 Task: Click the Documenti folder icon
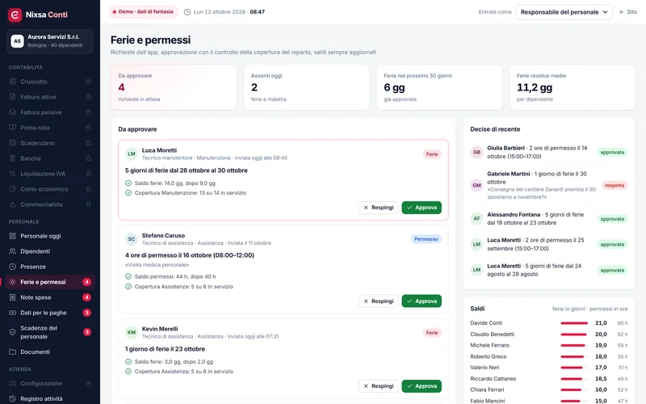[12, 351]
